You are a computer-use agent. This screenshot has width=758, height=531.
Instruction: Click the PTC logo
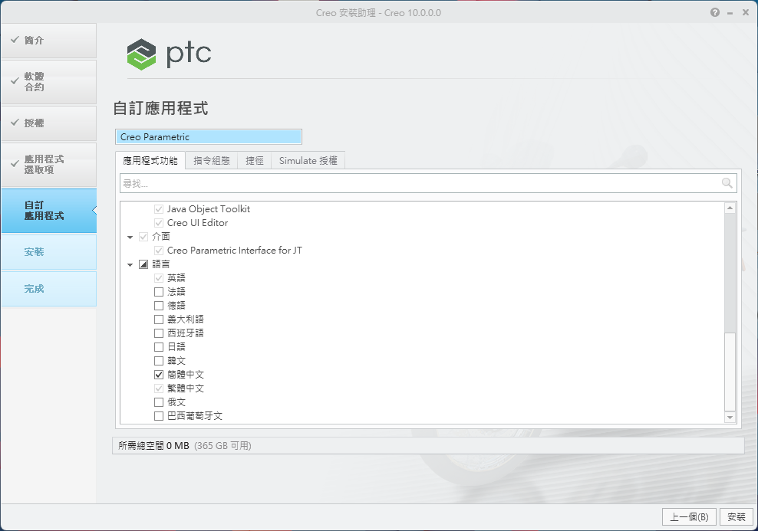(169, 54)
